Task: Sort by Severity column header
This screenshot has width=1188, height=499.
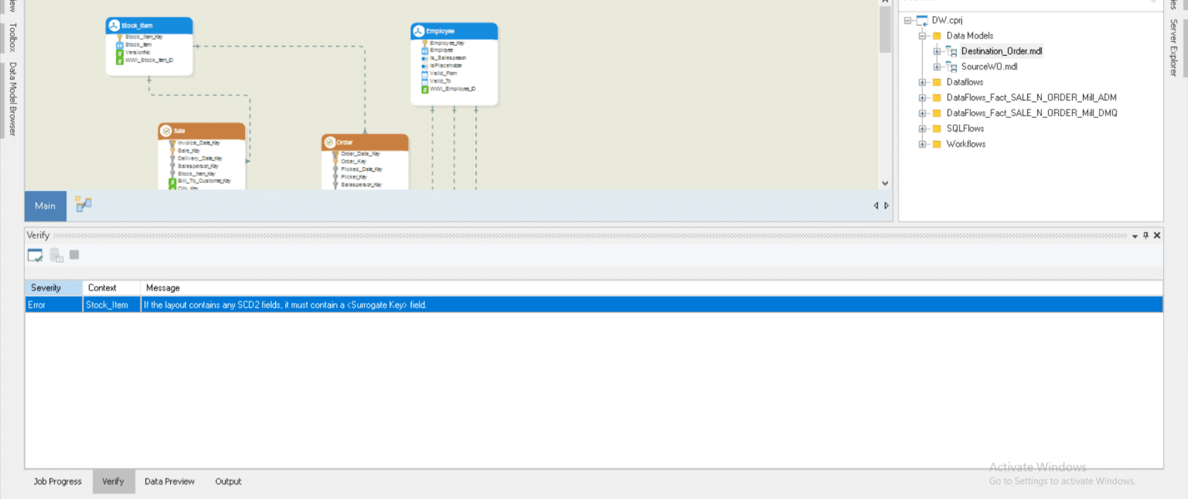Action: pyautogui.click(x=47, y=288)
